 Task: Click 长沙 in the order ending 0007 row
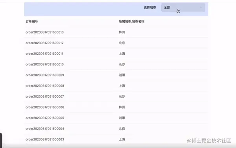coord(122,96)
